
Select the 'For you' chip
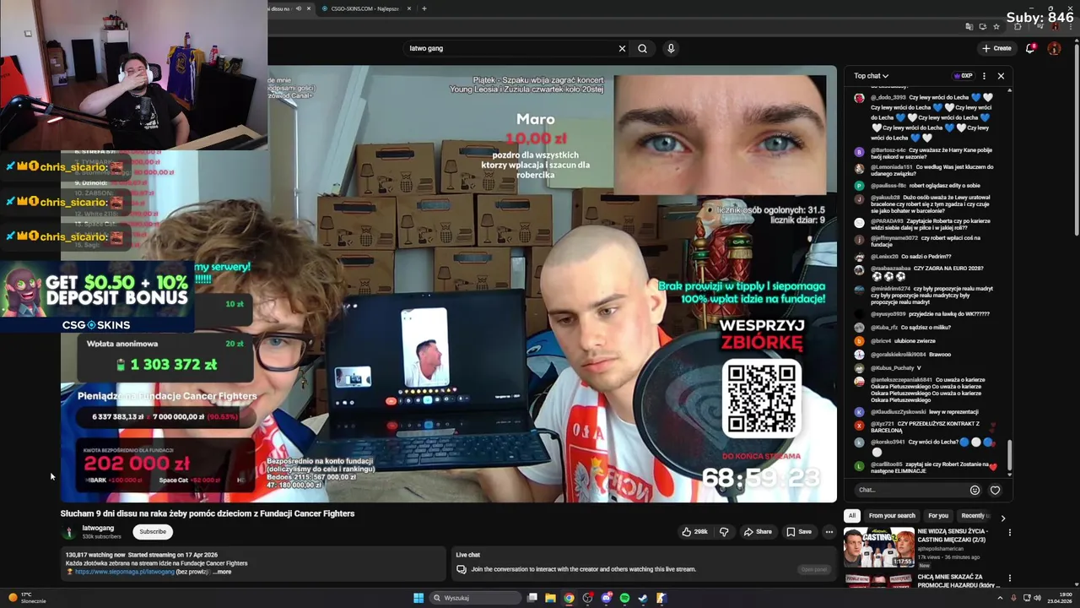click(x=938, y=515)
